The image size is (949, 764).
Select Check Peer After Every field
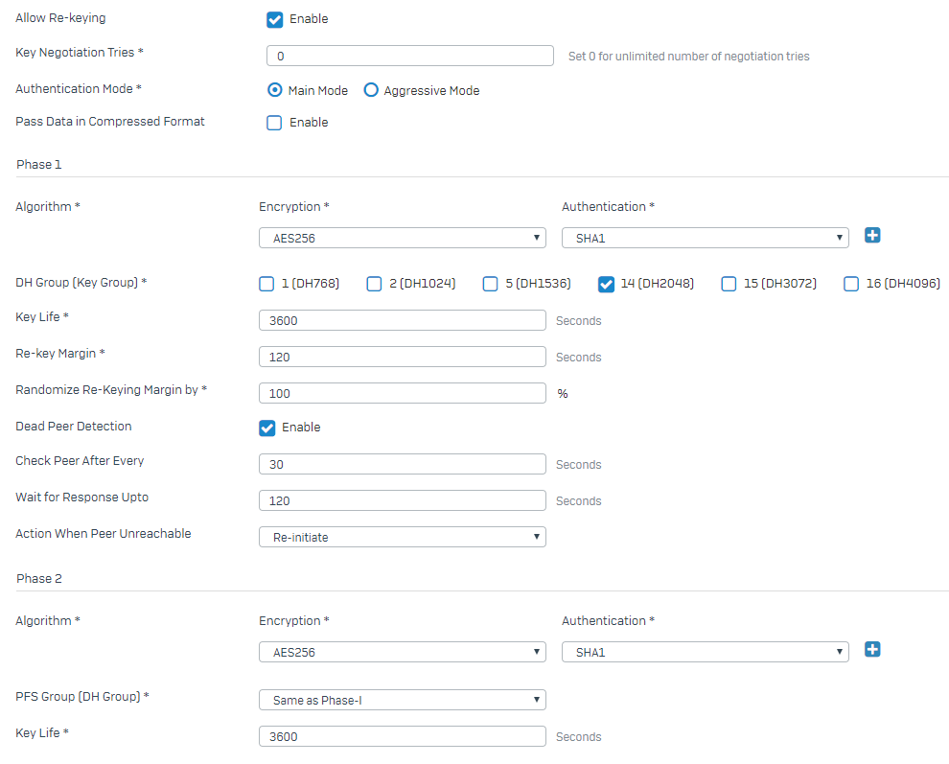coord(403,464)
